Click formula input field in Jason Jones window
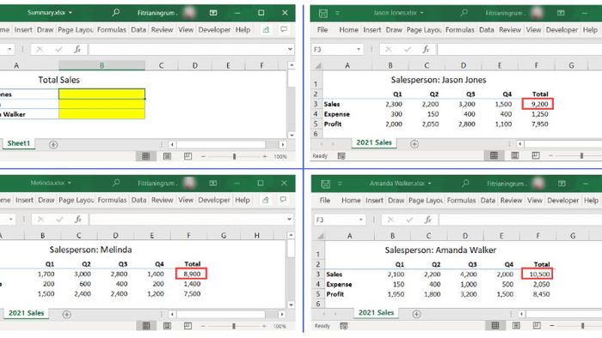This screenshot has height=338, width=602. [x=519, y=49]
